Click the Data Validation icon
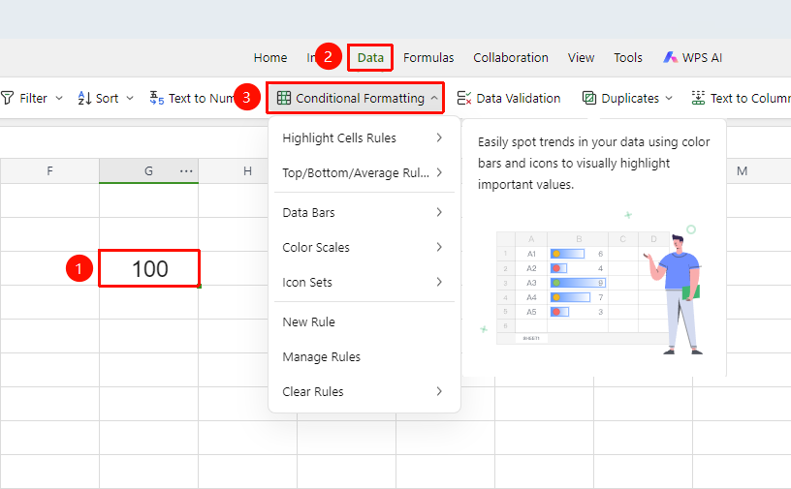The image size is (791, 489). pyautogui.click(x=463, y=98)
